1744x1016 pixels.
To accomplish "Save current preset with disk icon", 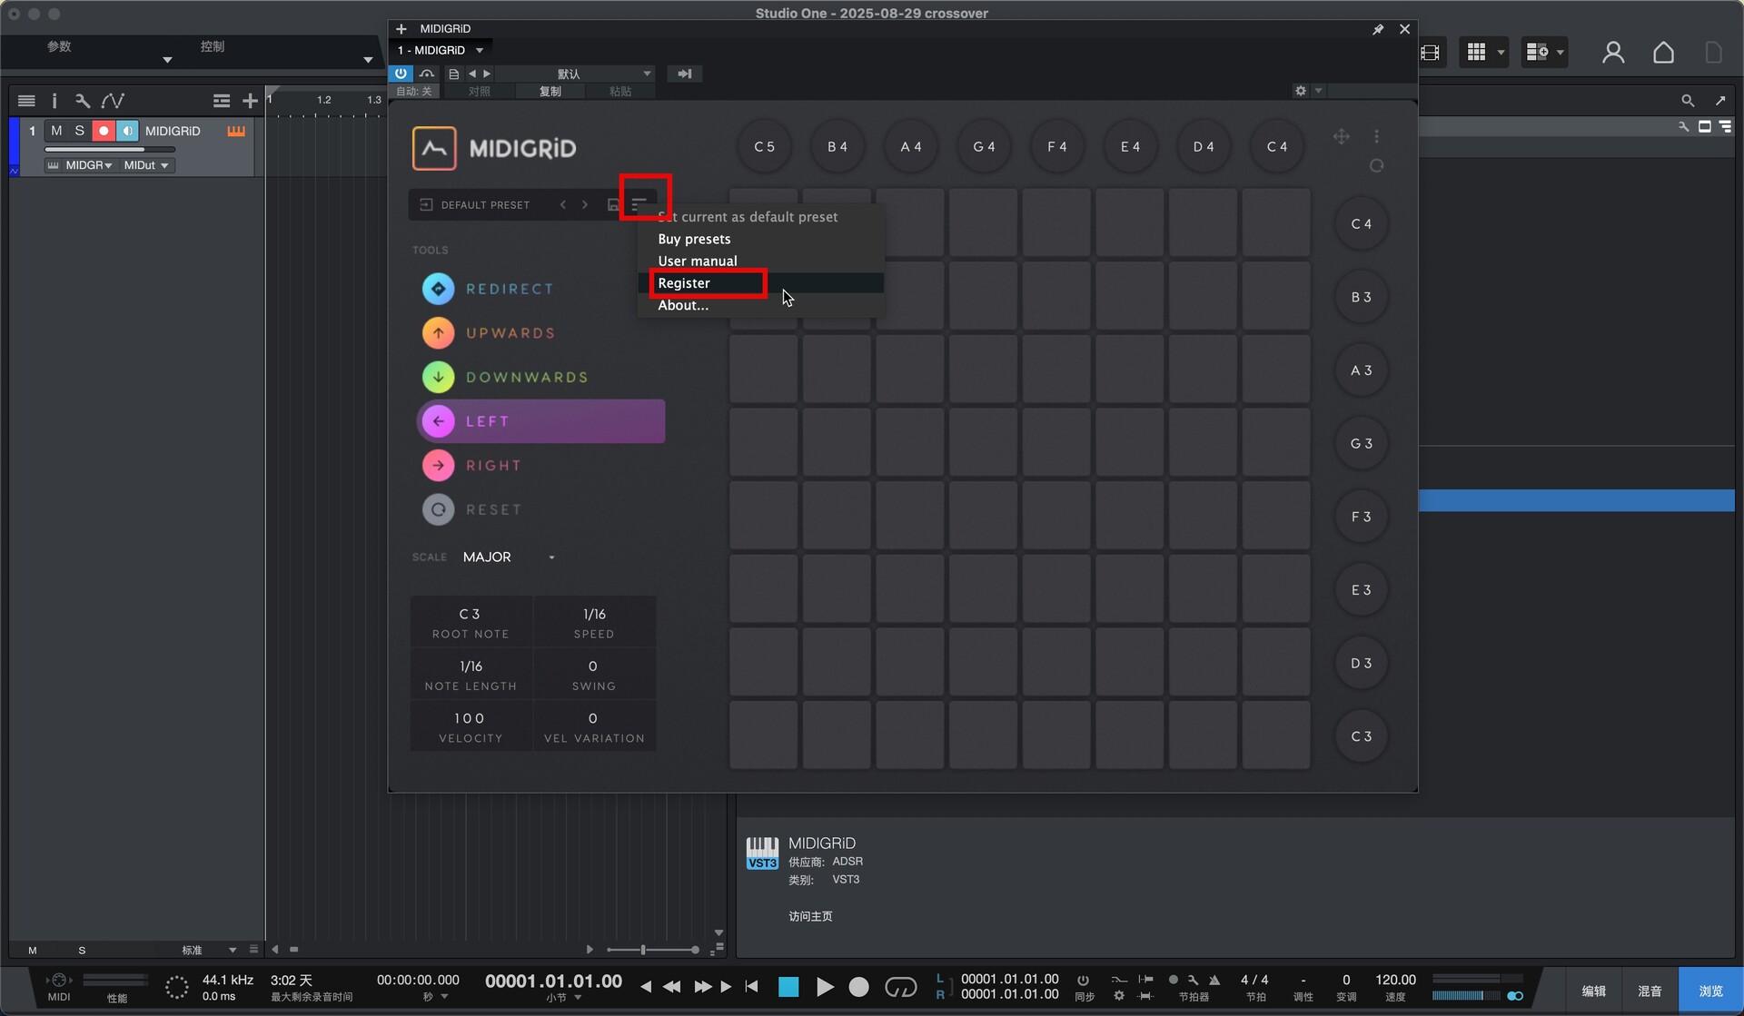I will pyautogui.click(x=613, y=204).
